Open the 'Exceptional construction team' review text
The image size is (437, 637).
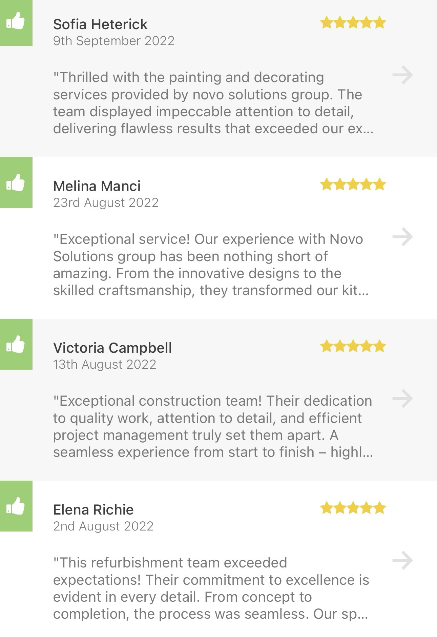pos(213,426)
